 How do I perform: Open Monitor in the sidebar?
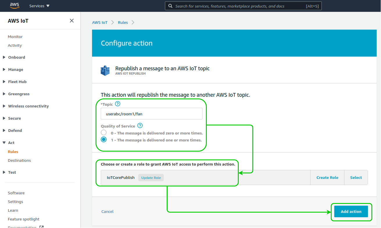point(15,37)
